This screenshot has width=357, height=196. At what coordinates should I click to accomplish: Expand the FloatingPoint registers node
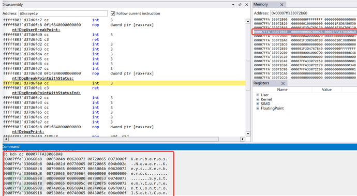[x=258, y=109]
